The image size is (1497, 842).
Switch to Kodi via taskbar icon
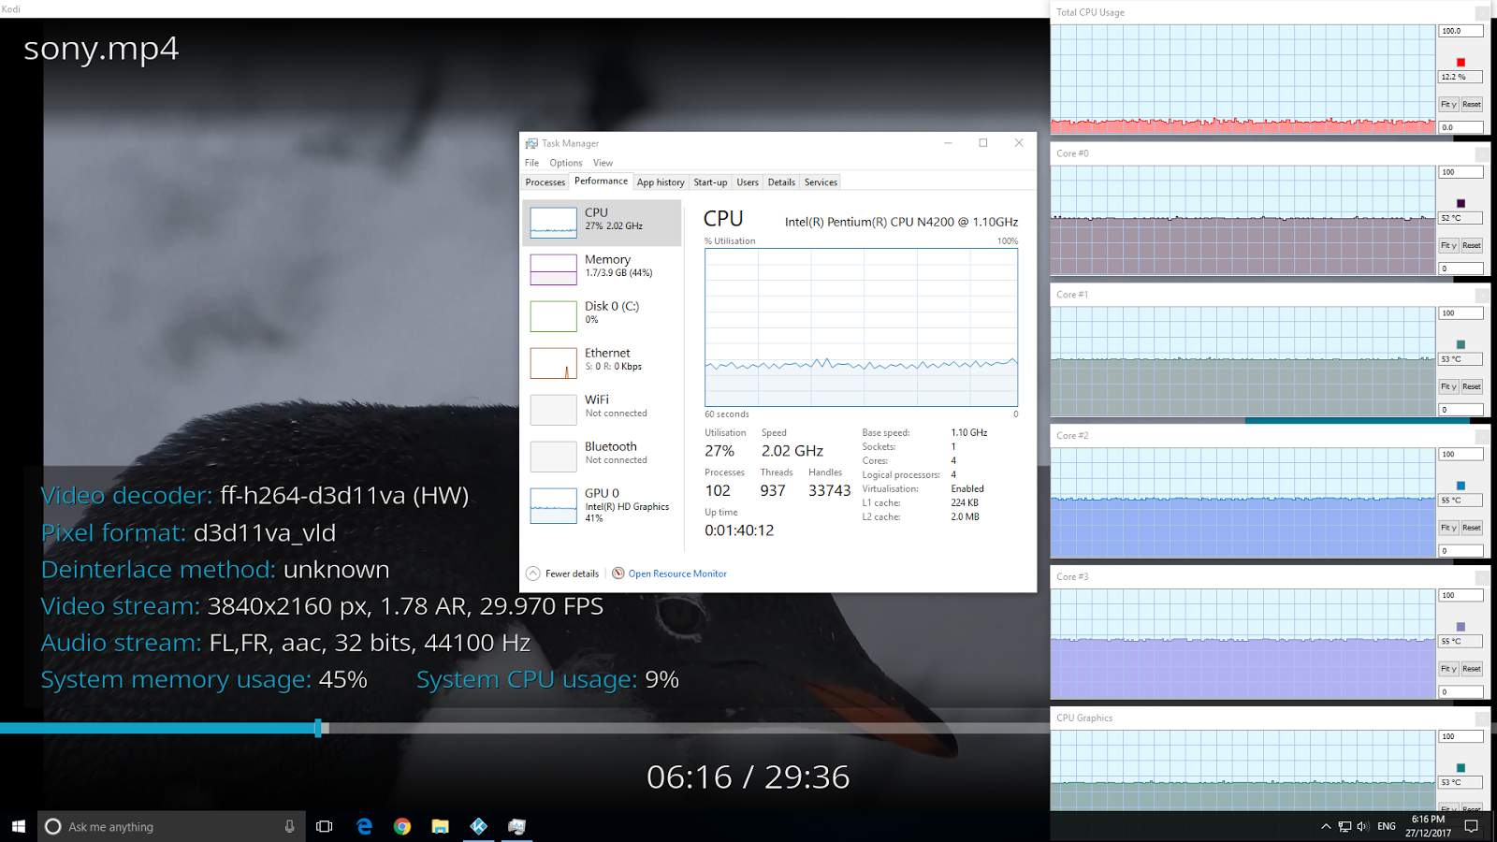478,826
